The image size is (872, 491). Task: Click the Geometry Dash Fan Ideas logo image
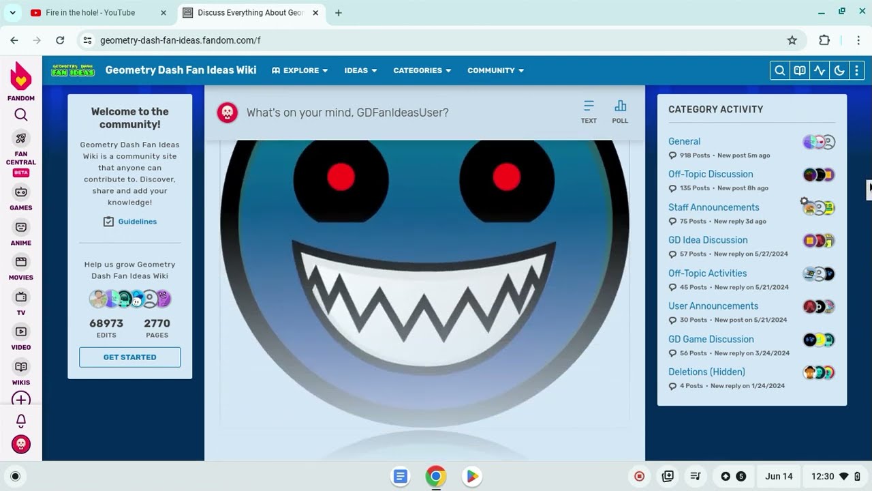click(x=73, y=70)
